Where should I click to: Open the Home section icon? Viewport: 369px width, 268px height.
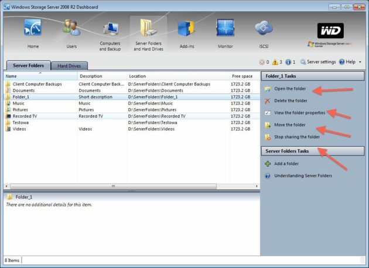(33, 28)
